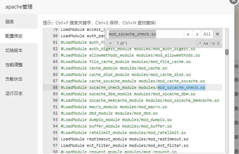239x154 pixels.
Task: Click line number 88 in gutter
Action: point(55,87)
